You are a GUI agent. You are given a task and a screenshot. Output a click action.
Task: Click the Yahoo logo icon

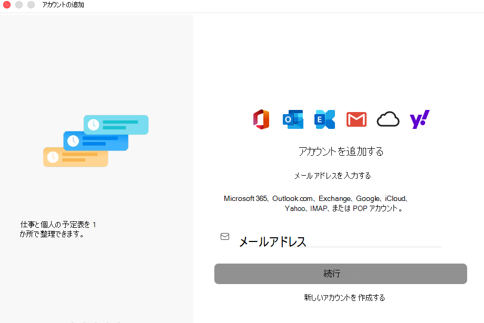[420, 119]
